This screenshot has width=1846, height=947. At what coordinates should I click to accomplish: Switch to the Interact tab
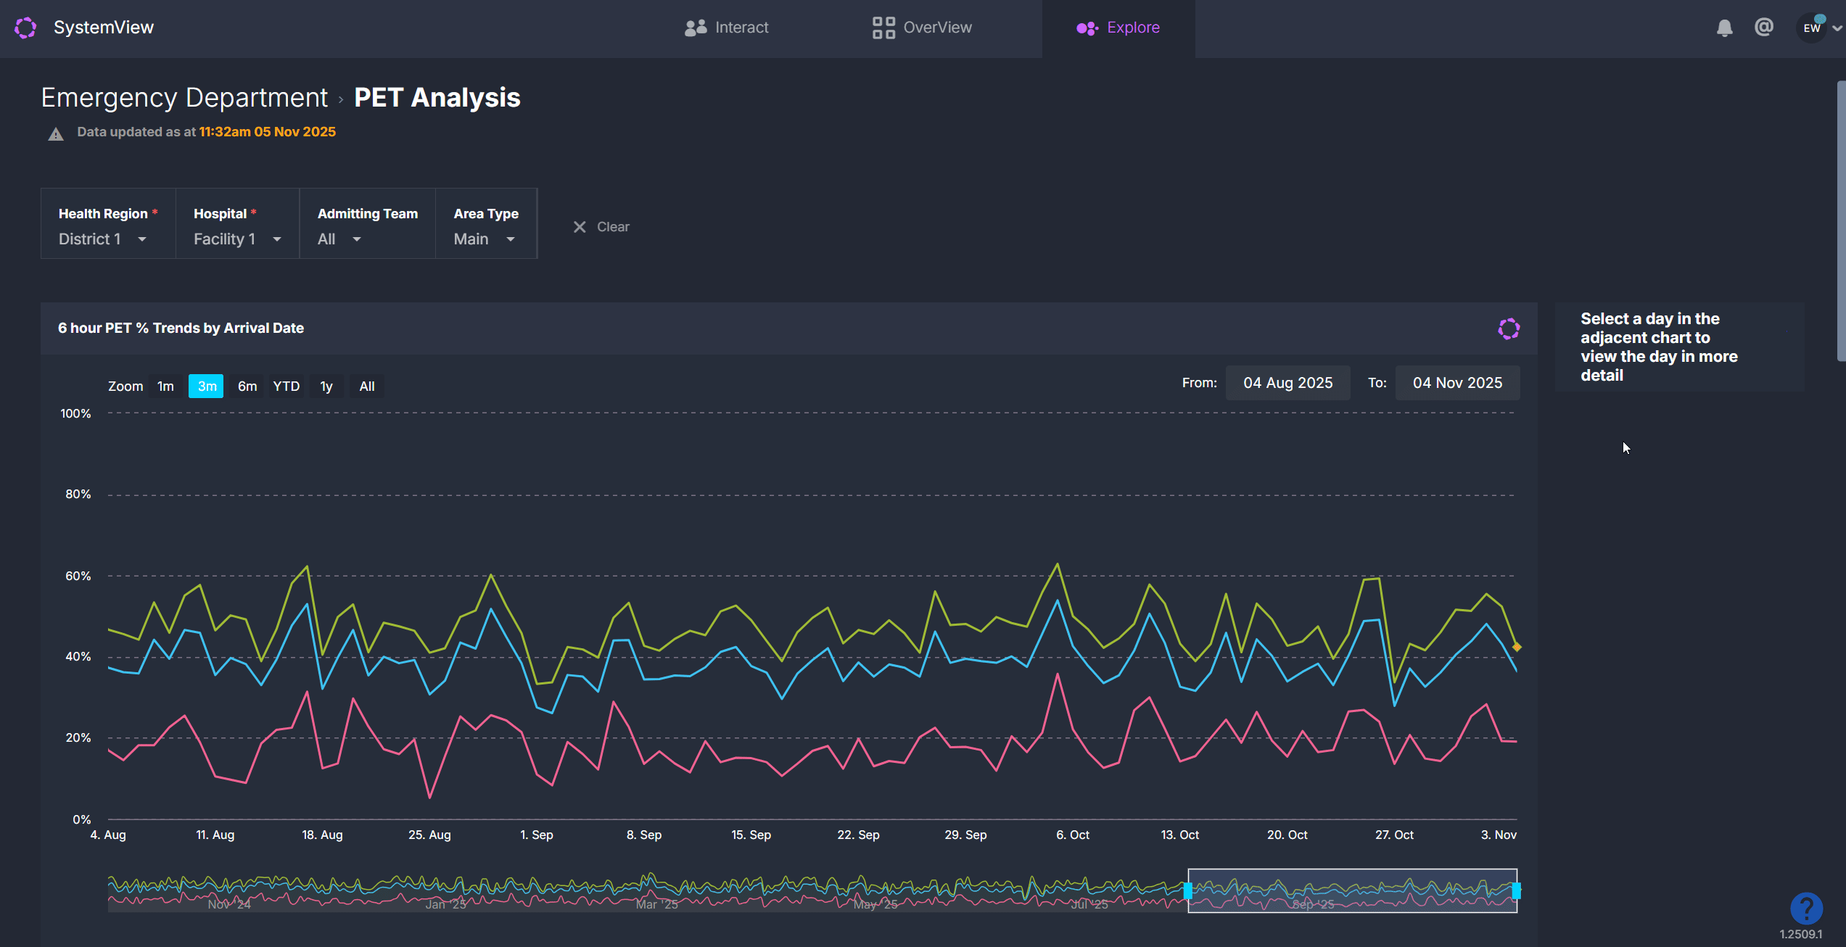pyautogui.click(x=727, y=28)
